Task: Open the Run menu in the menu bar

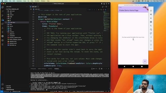Action: [x=32, y=1]
